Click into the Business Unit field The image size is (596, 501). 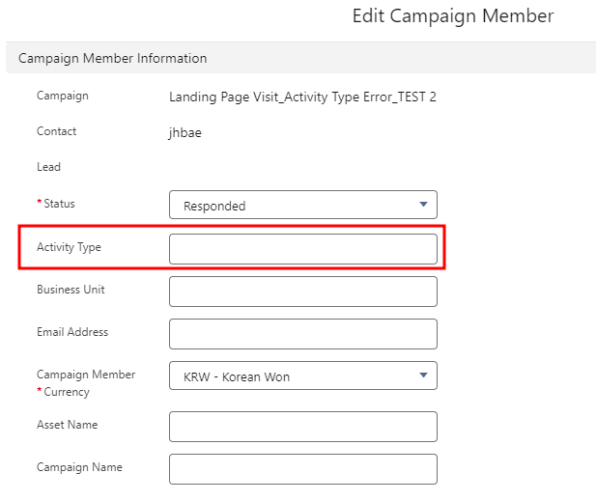pyautogui.click(x=303, y=292)
